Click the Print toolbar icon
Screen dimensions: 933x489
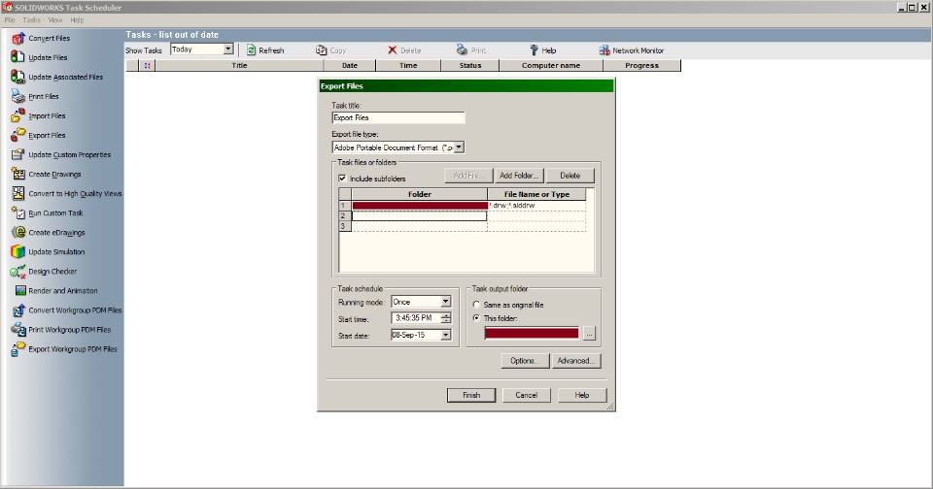462,50
